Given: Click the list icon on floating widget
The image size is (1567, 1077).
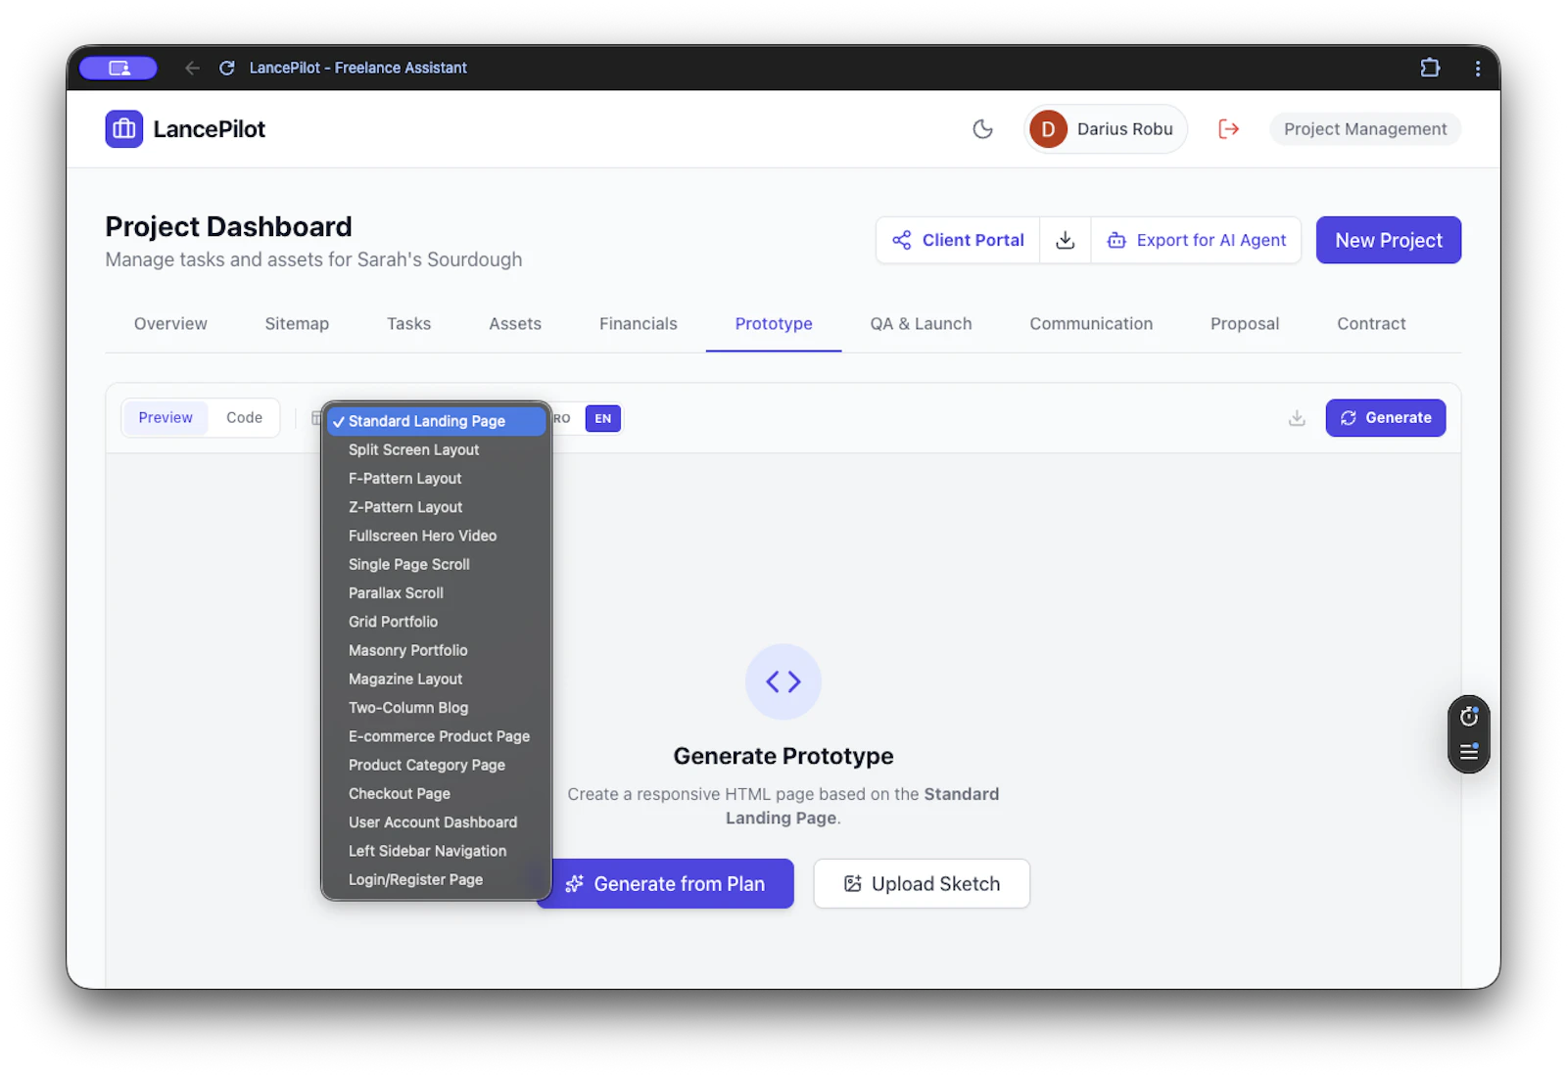Looking at the screenshot, I should (x=1469, y=752).
